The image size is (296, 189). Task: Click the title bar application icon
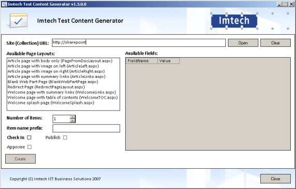tap(4, 4)
